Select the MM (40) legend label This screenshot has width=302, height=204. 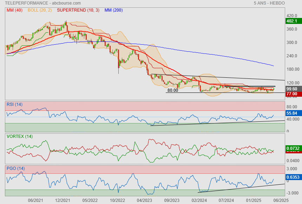tap(15, 10)
